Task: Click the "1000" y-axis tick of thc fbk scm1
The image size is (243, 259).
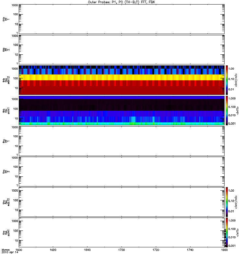Action: [15, 221]
